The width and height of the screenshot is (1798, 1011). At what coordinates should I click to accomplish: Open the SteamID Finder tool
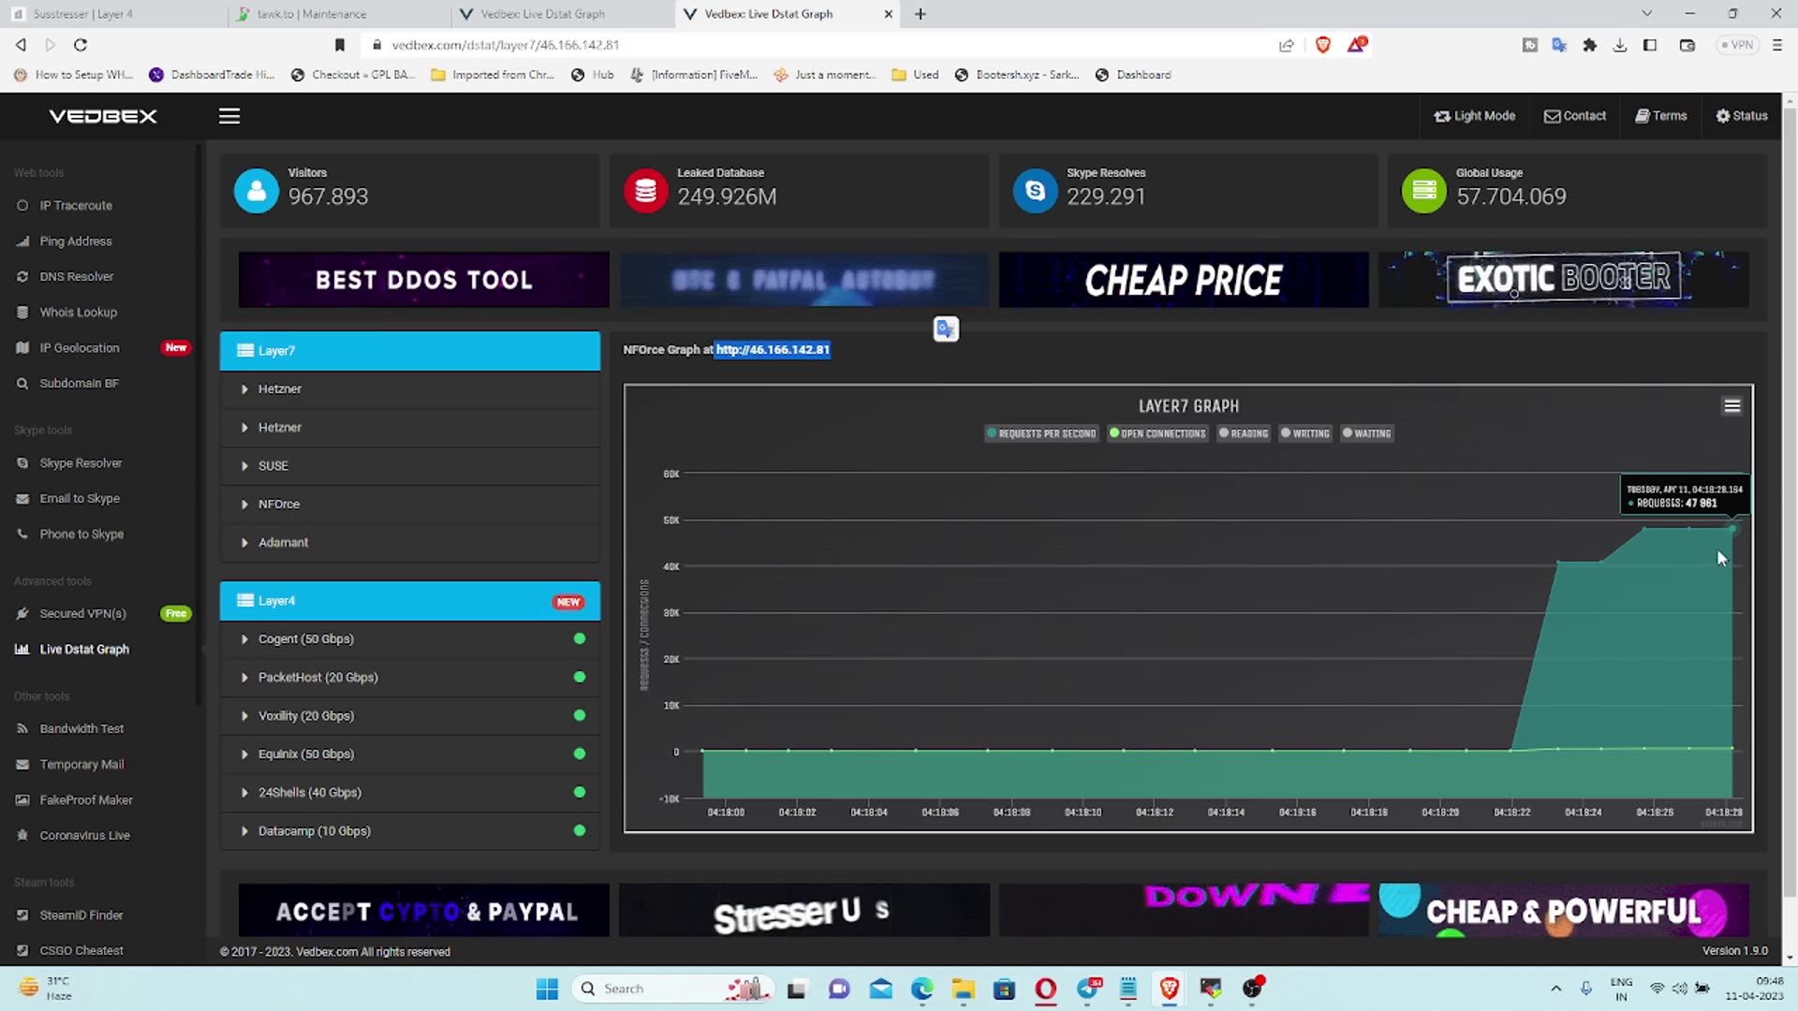(x=81, y=915)
